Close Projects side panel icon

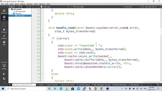[30, 7]
